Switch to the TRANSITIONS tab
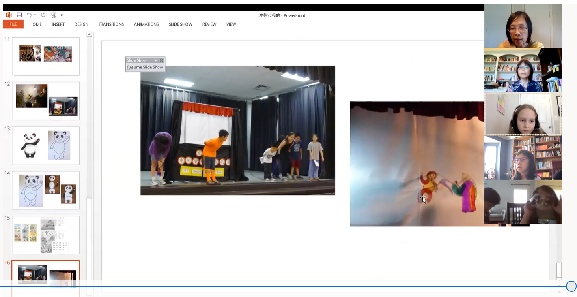The width and height of the screenshot is (577, 297). [x=111, y=24]
